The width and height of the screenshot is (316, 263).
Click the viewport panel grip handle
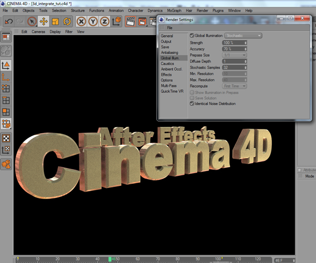pyautogui.click(x=16, y=32)
